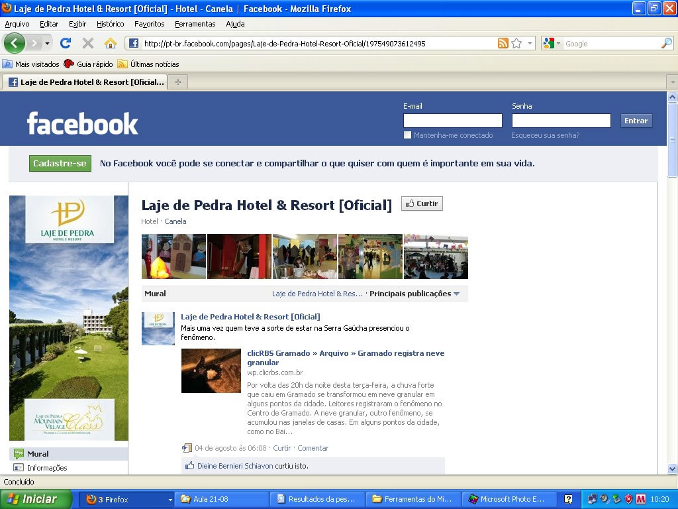This screenshot has height=509, width=678.
Task: Open the Guia rápido bookmark
Action: pos(88,64)
